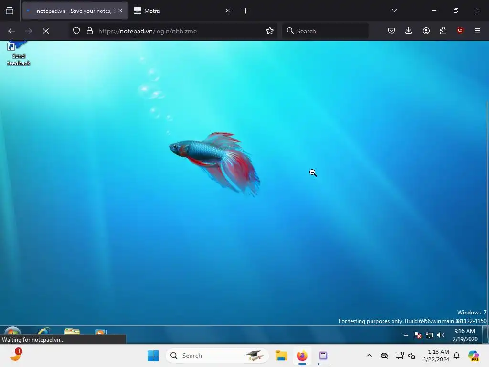The width and height of the screenshot is (489, 367).
Task: Launch Copilot preview from the taskbar
Action: click(473, 356)
